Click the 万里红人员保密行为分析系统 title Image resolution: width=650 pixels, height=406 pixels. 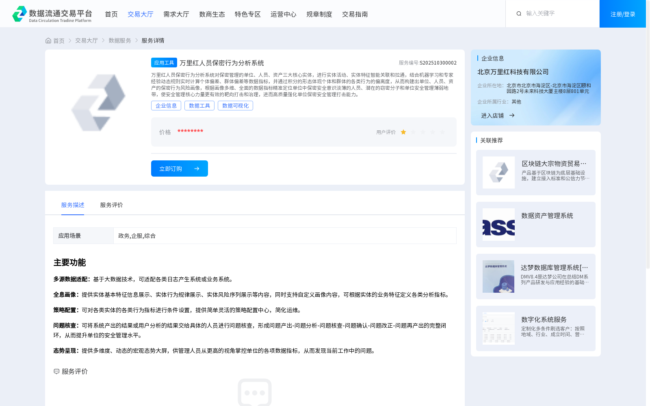[x=222, y=63]
